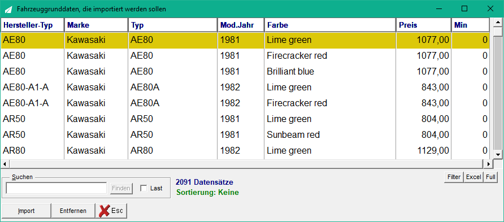Click the app logo icon in title bar
Screen dimensions: 504x222
coord(8,9)
